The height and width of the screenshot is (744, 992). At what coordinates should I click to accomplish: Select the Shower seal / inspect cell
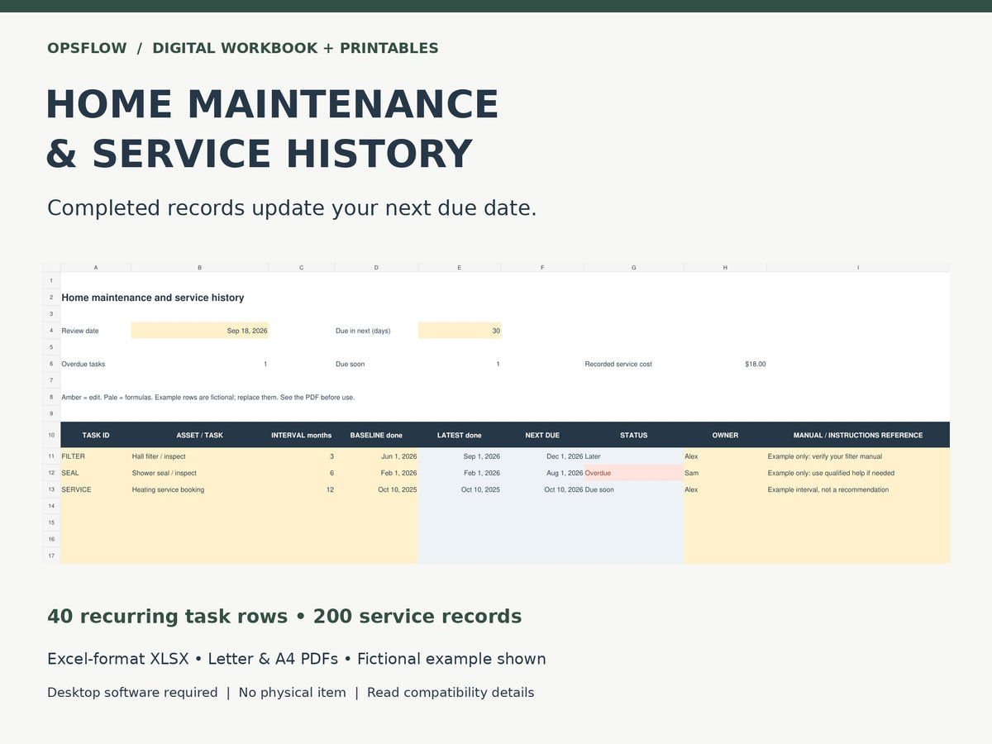200,473
